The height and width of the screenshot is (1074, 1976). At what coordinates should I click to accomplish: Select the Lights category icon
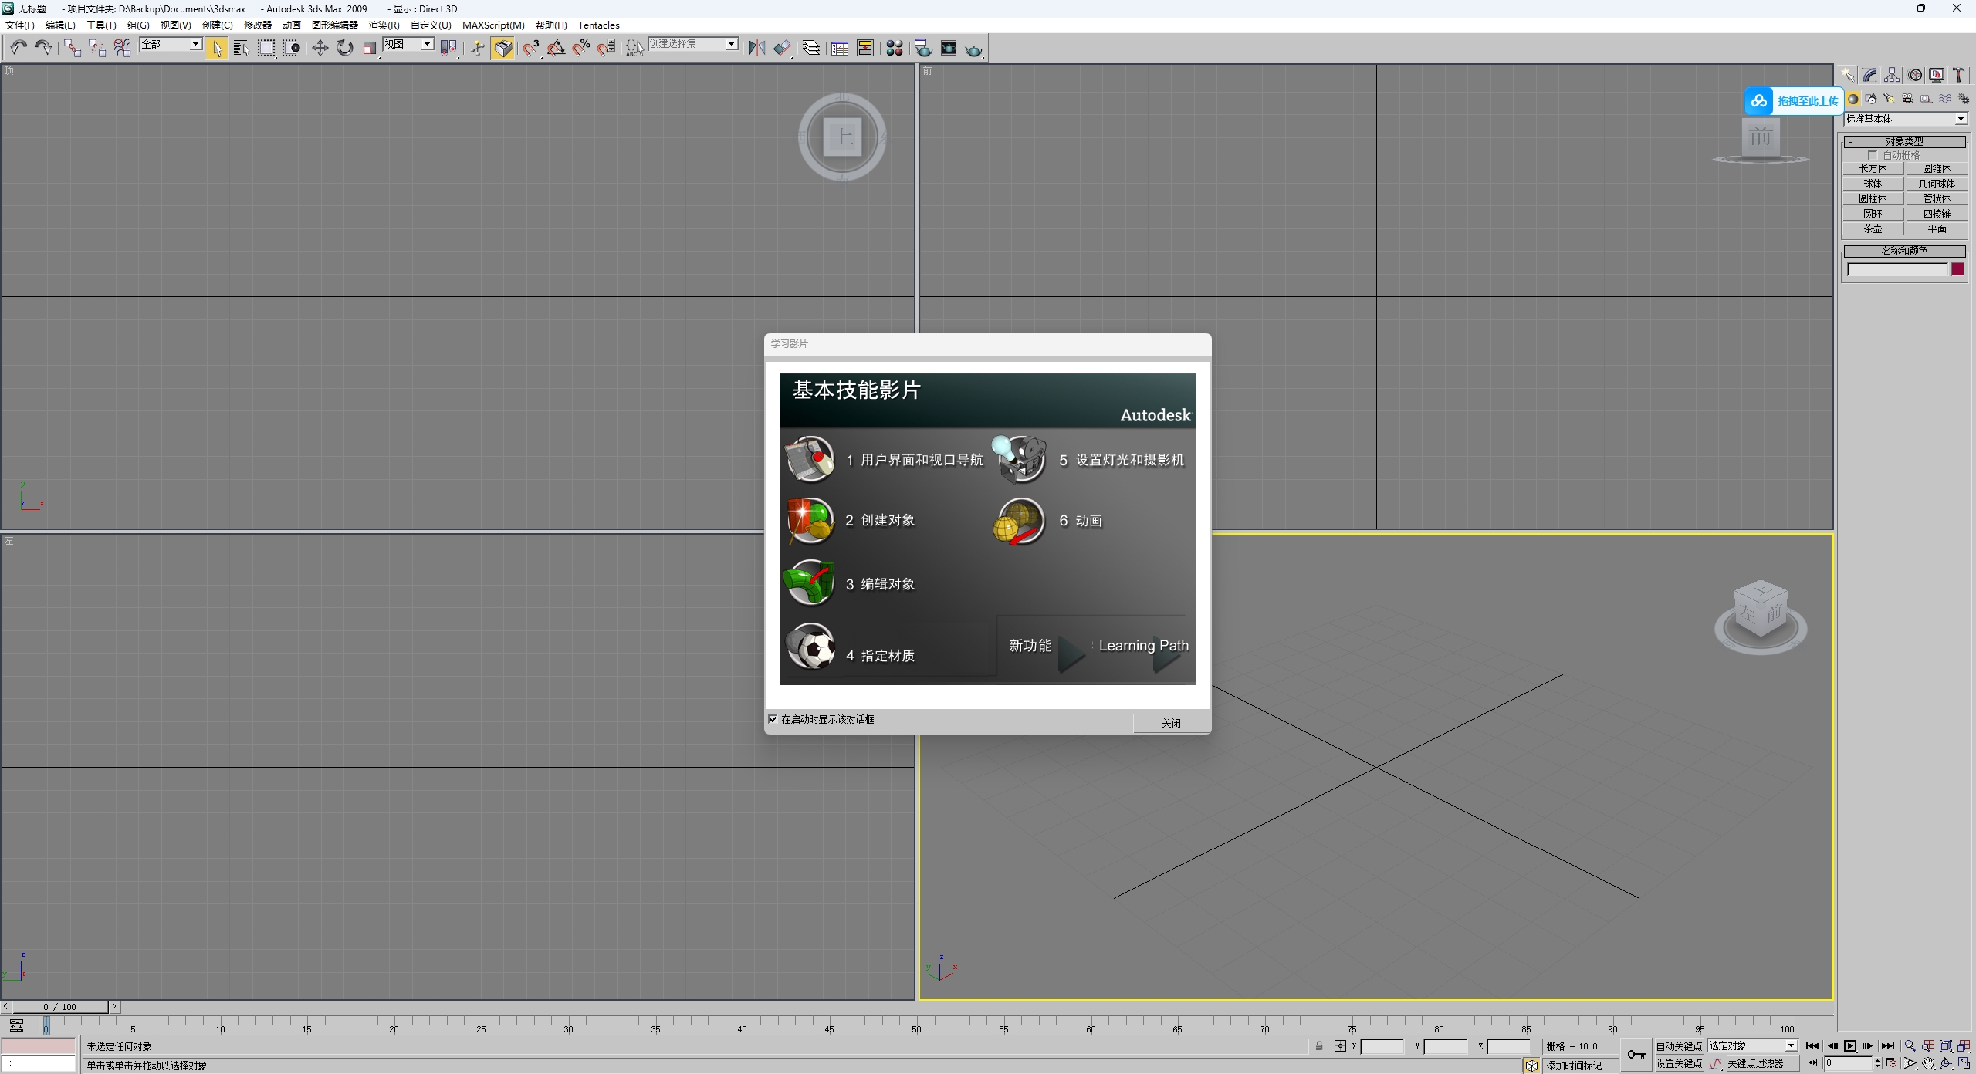1889,99
